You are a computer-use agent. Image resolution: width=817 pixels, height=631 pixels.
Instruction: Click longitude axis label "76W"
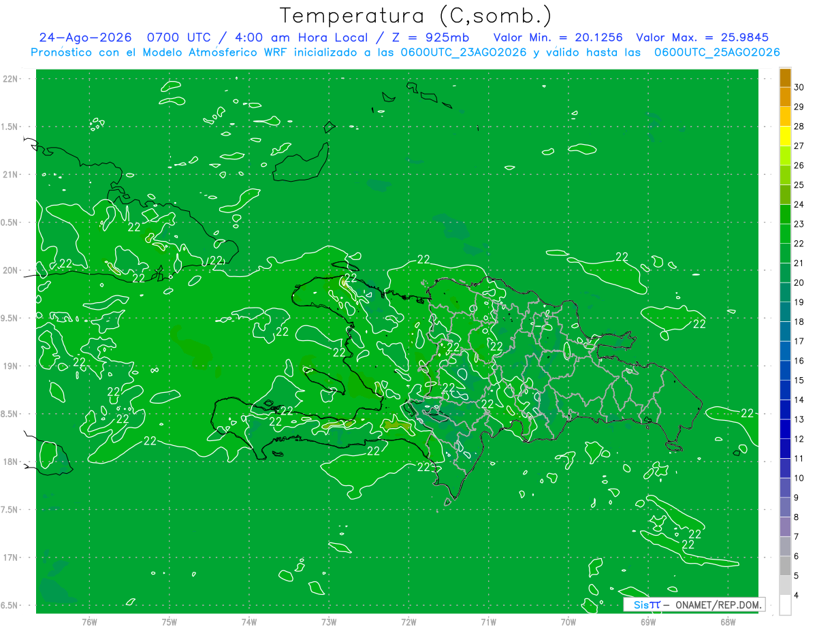click(89, 621)
